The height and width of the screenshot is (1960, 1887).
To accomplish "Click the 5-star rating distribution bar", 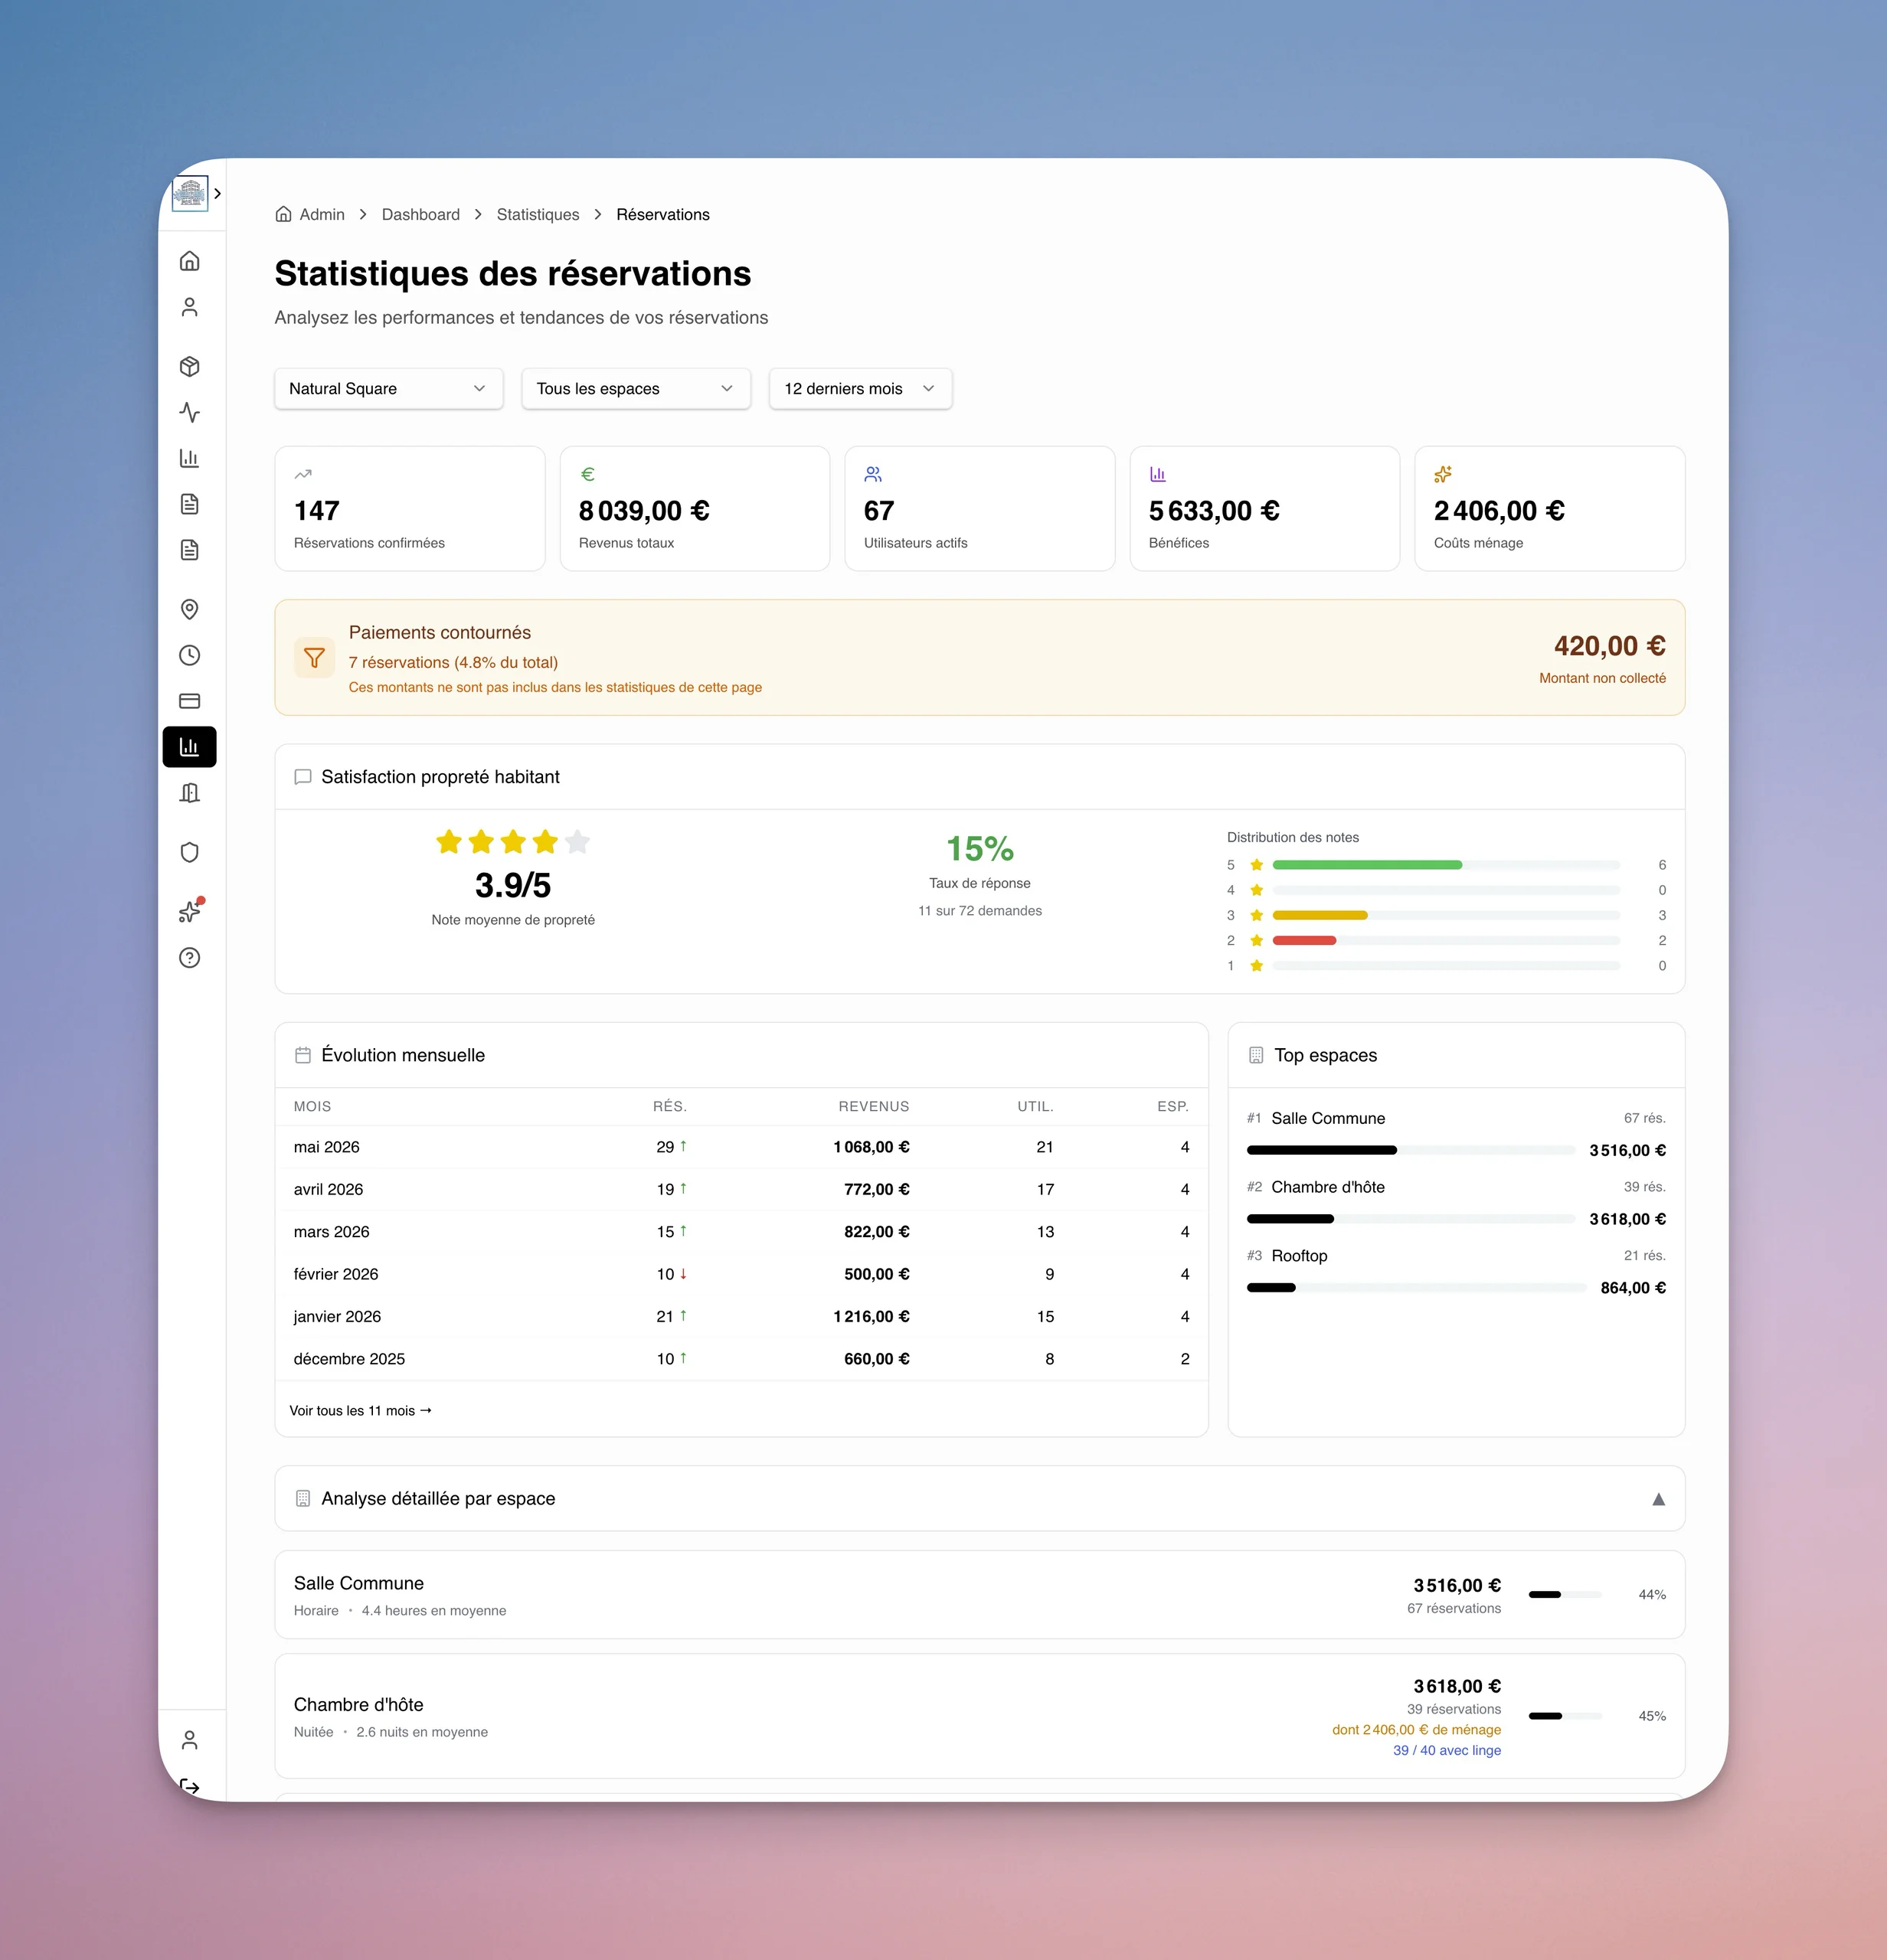I will 1446,865.
